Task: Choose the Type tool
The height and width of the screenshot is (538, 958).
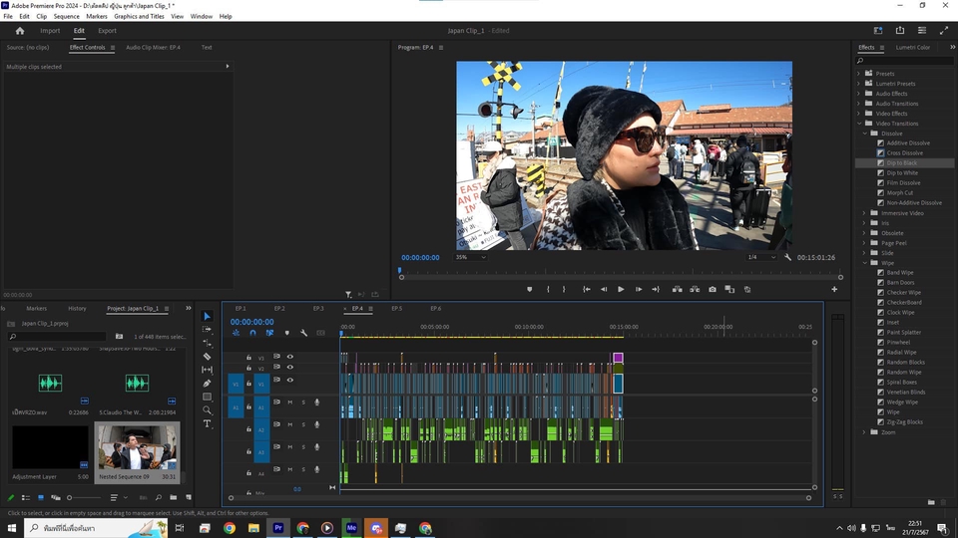Action: [207, 423]
